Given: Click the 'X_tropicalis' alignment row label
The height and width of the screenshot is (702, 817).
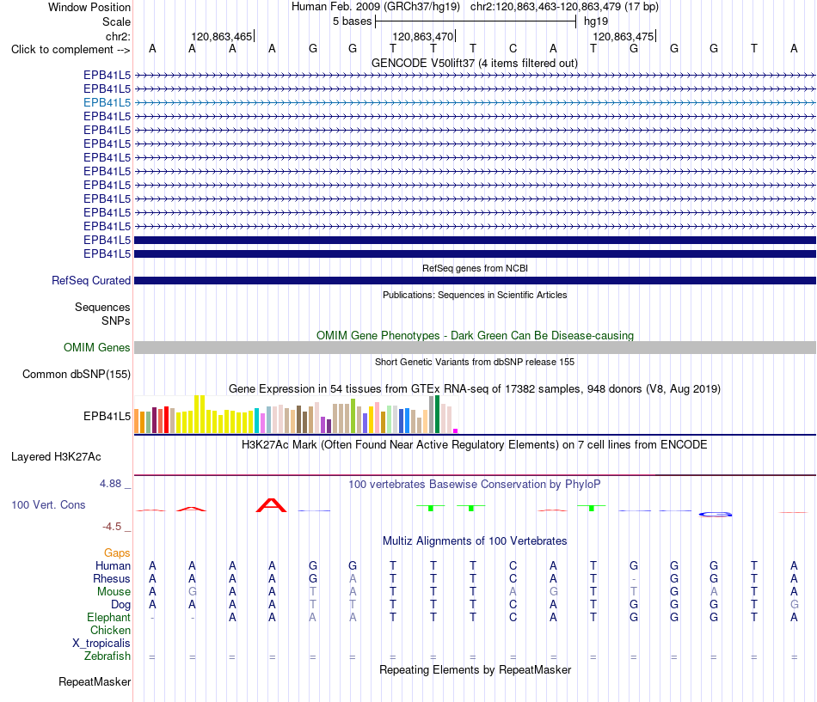Looking at the screenshot, I should tap(101, 644).
